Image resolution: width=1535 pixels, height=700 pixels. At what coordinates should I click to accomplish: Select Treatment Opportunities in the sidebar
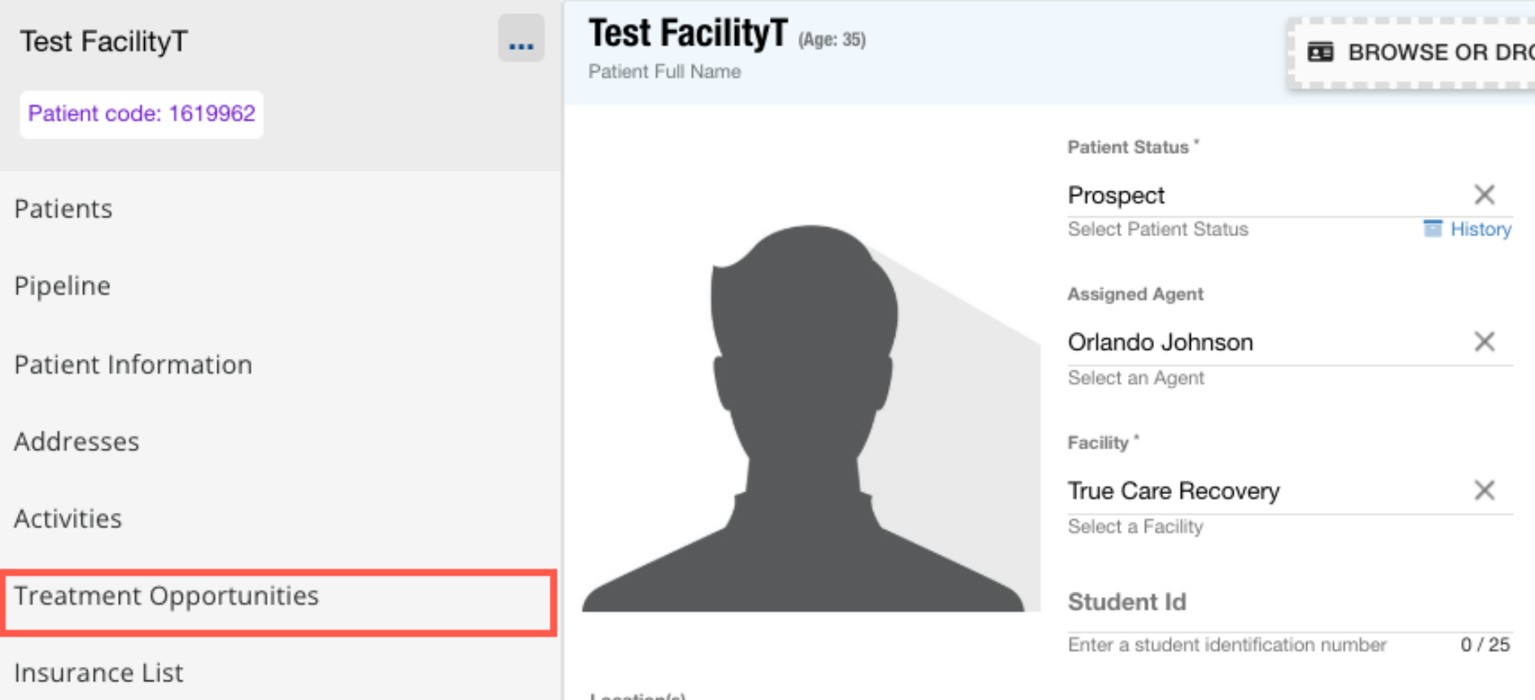coord(167,597)
